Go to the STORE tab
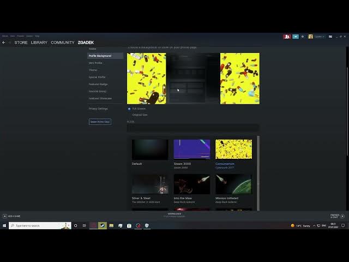 [x=21, y=43]
